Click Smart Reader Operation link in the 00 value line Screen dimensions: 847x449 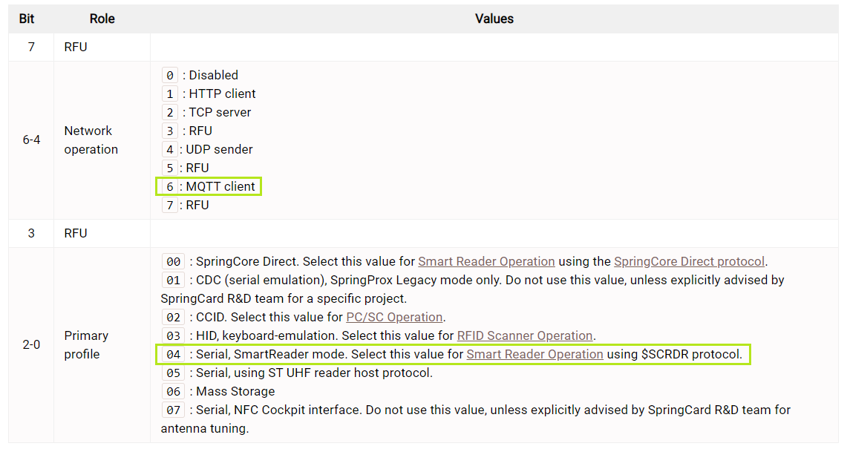pos(486,261)
